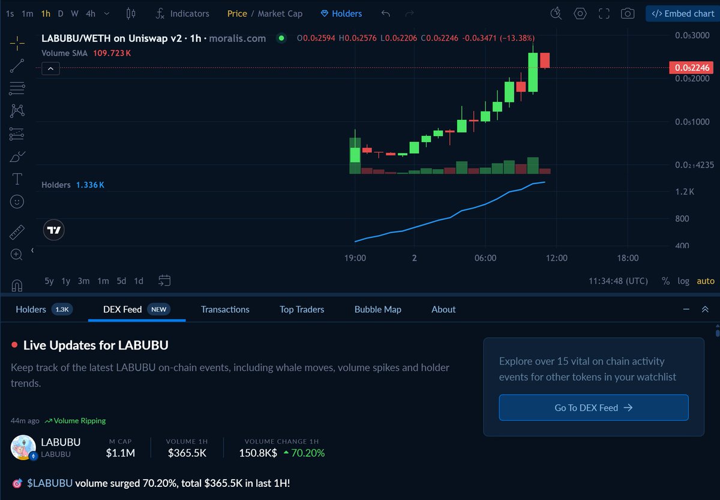Set date range to 5y
This screenshot has width=720, height=500.
click(49, 281)
